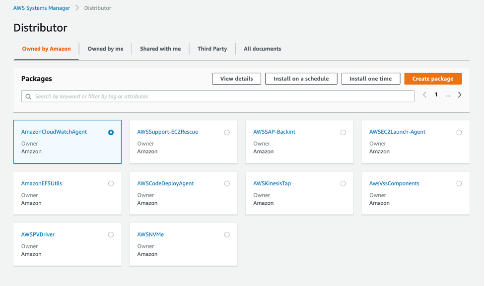Open the AmazonCloudWatchAgent package link
This screenshot has width=485, height=286.
click(x=55, y=132)
